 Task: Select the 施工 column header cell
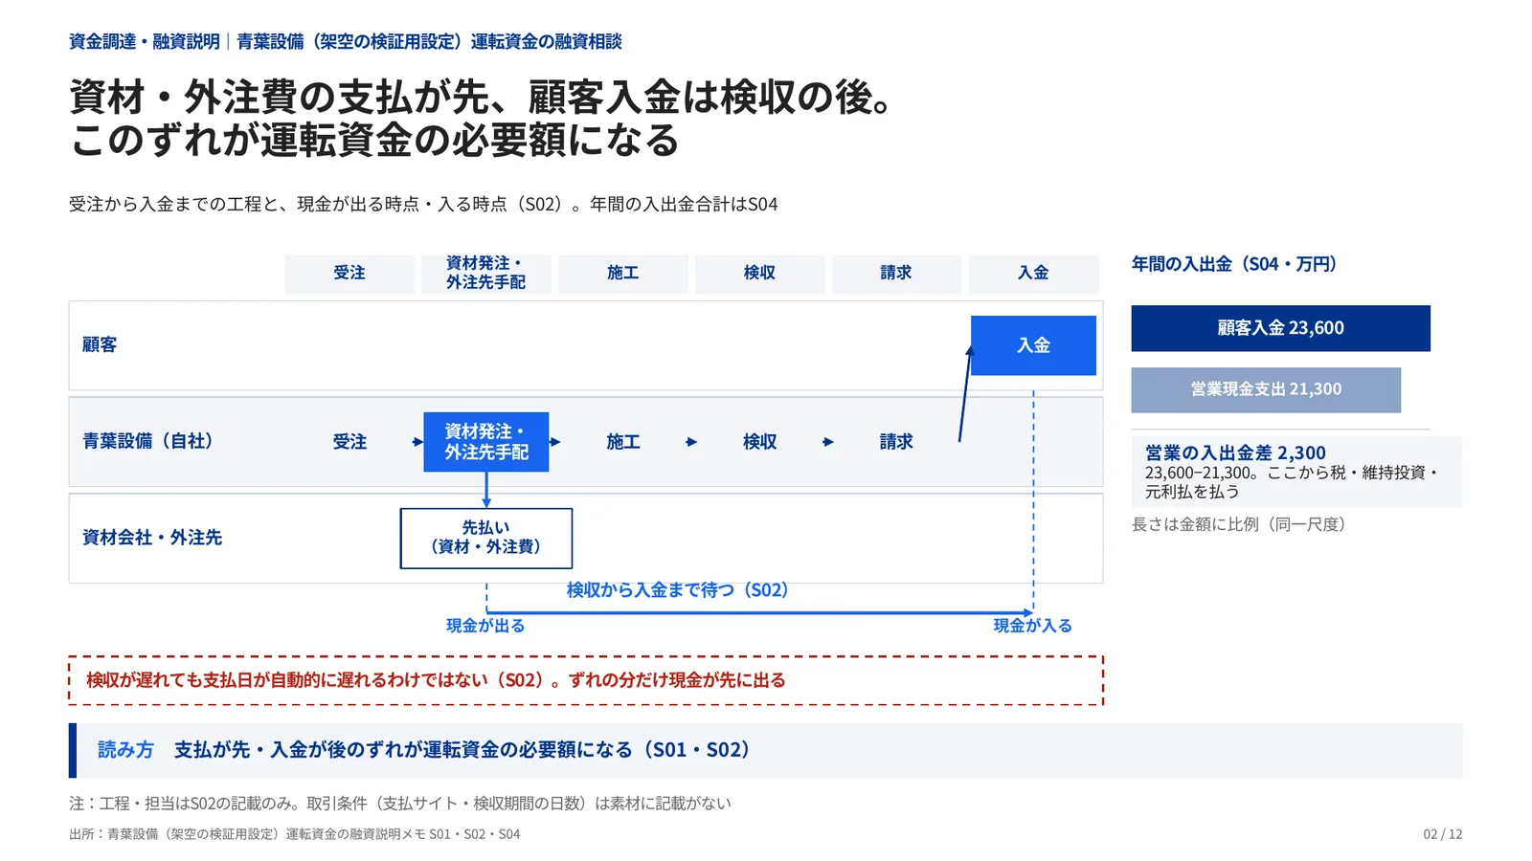[x=623, y=274]
